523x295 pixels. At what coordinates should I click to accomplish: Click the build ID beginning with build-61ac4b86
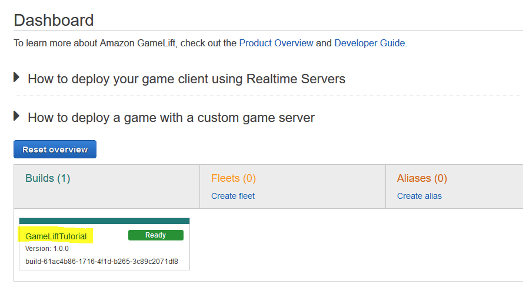(102, 261)
